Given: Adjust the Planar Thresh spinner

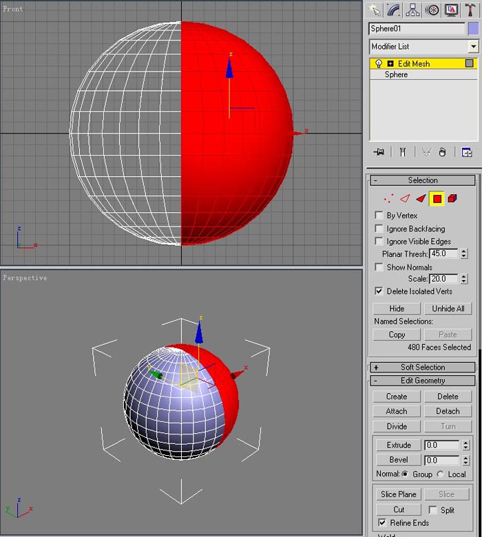Looking at the screenshot, I should [x=464, y=253].
